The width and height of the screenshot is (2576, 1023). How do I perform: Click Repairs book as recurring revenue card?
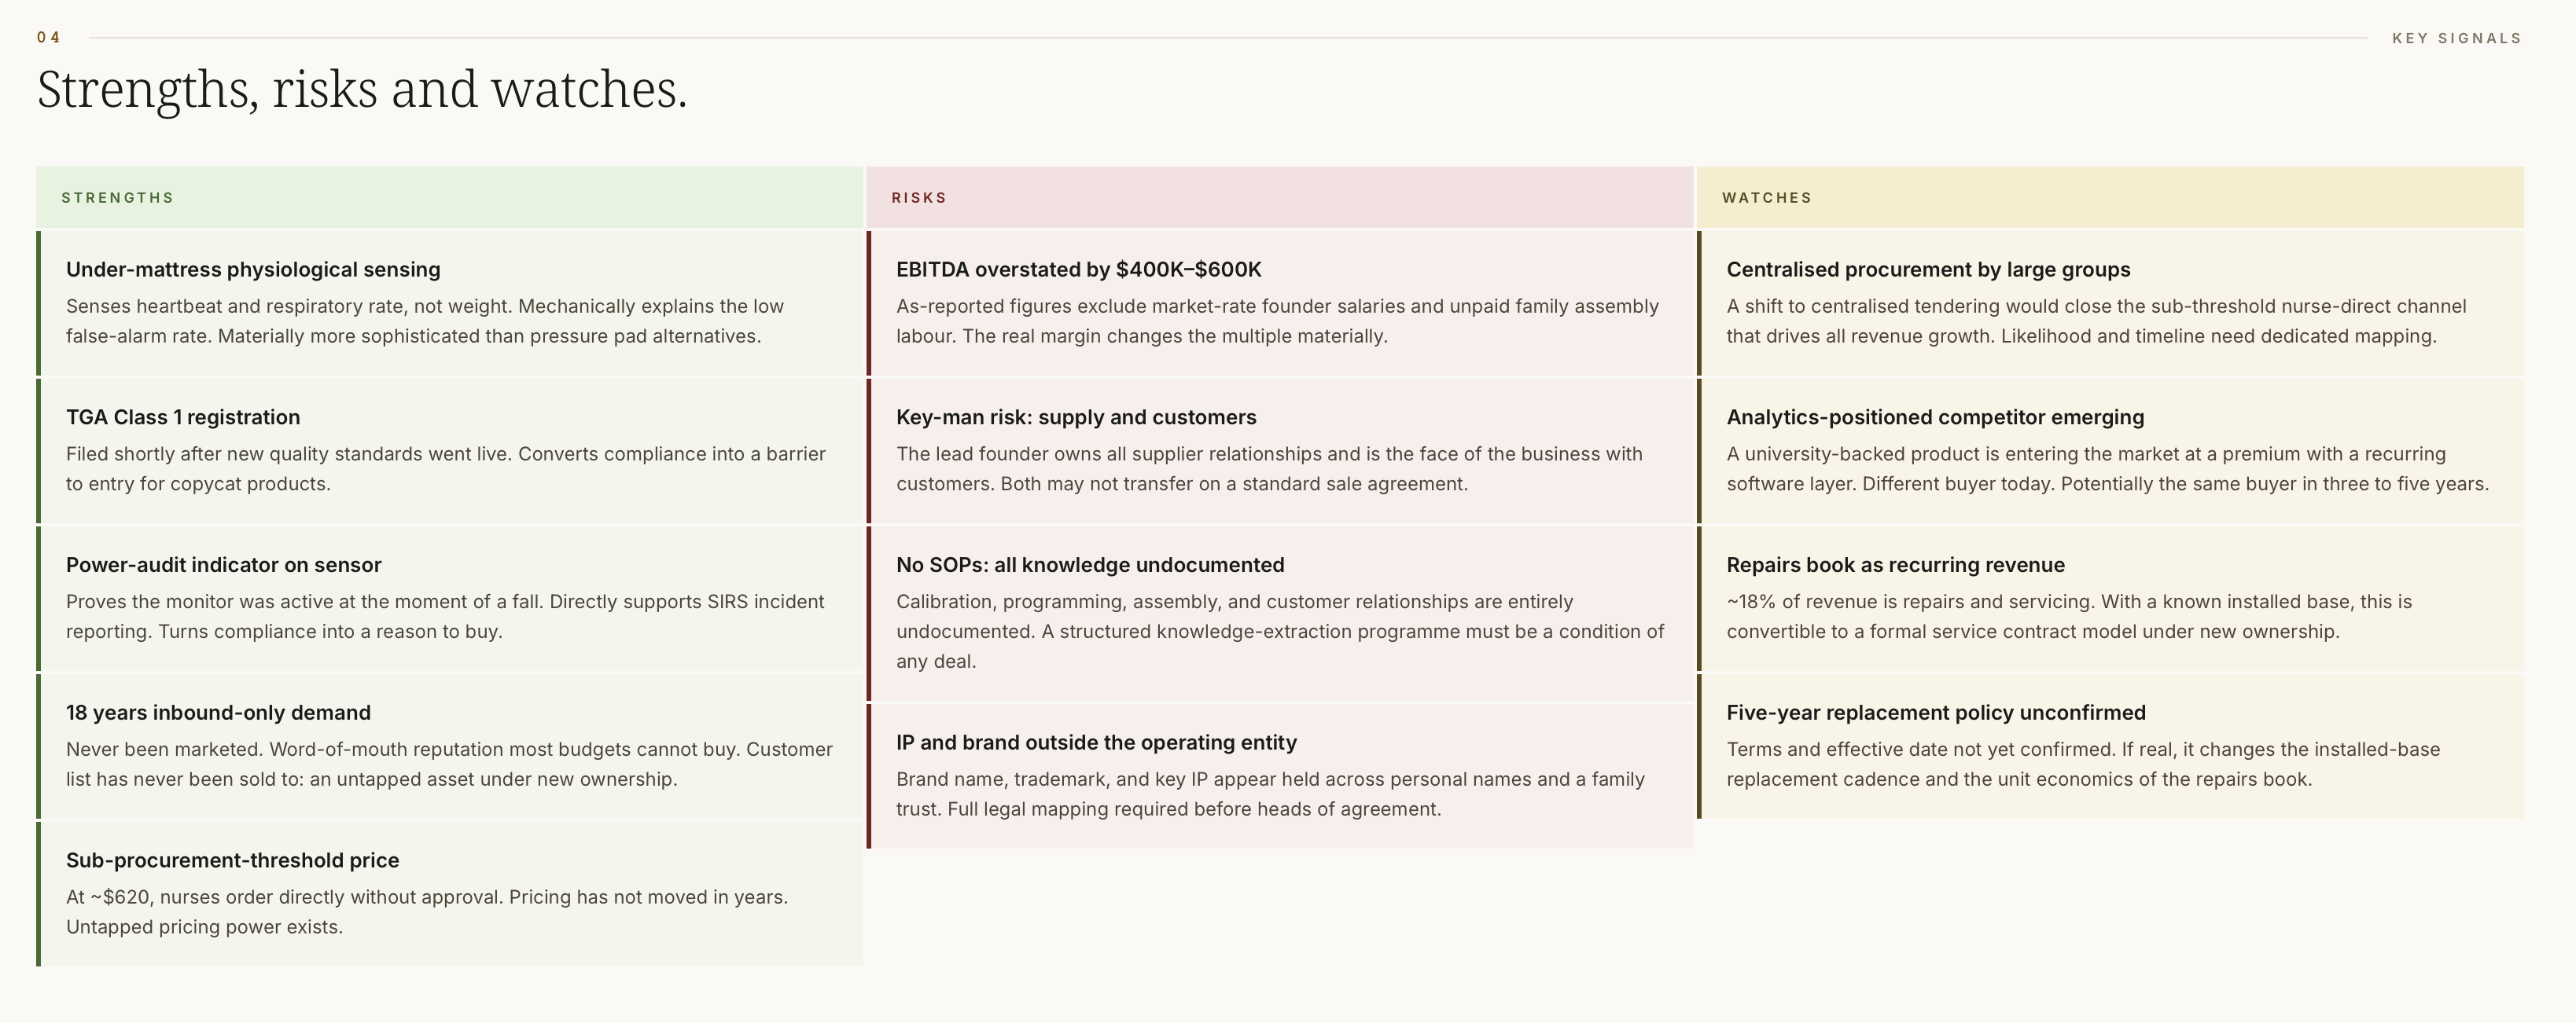[2110, 599]
